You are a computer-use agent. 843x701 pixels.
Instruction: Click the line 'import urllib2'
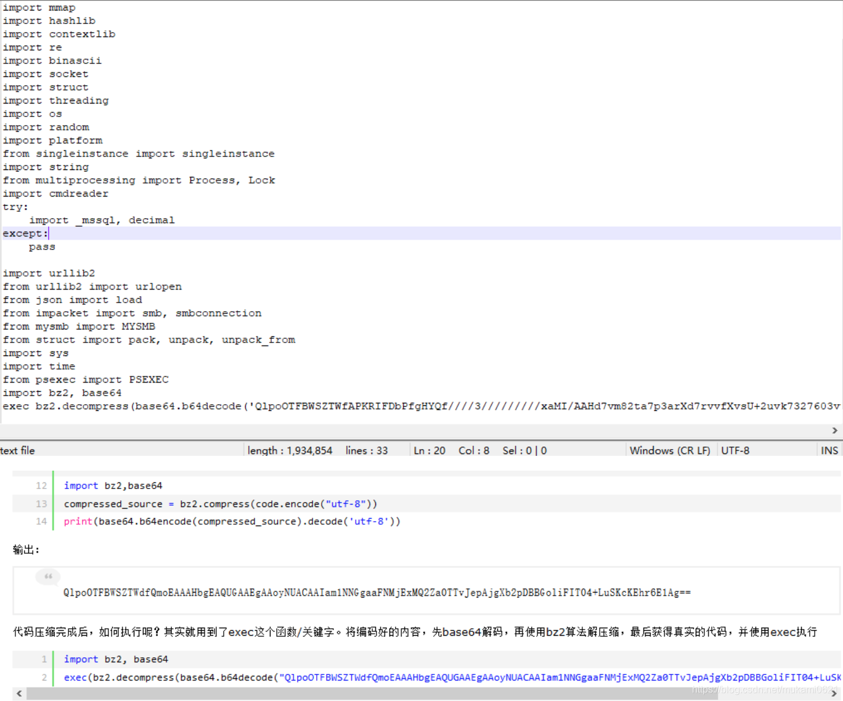49,274
